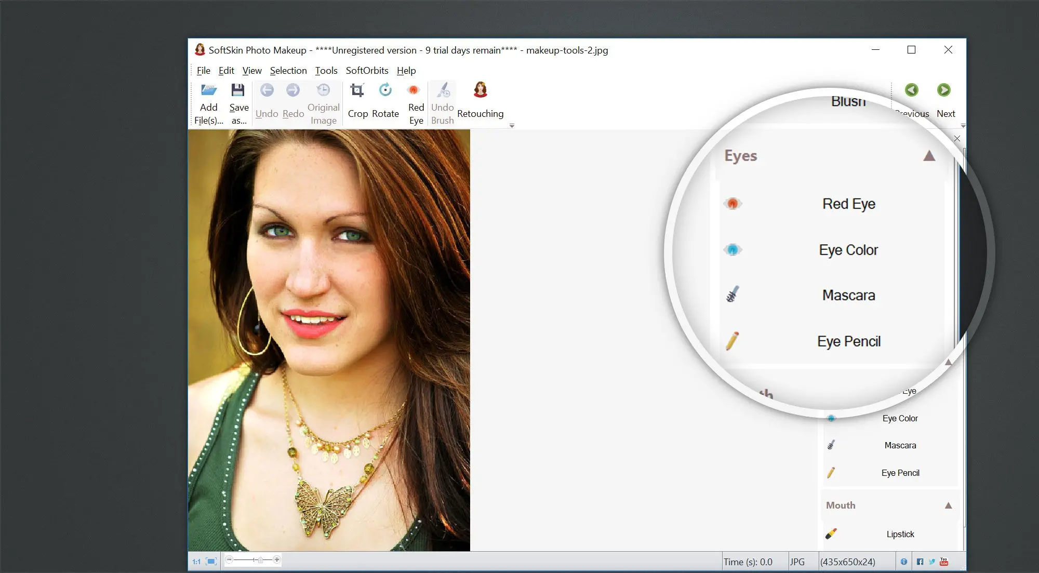Open the SoftOrbits menu
This screenshot has width=1039, height=573.
click(365, 70)
